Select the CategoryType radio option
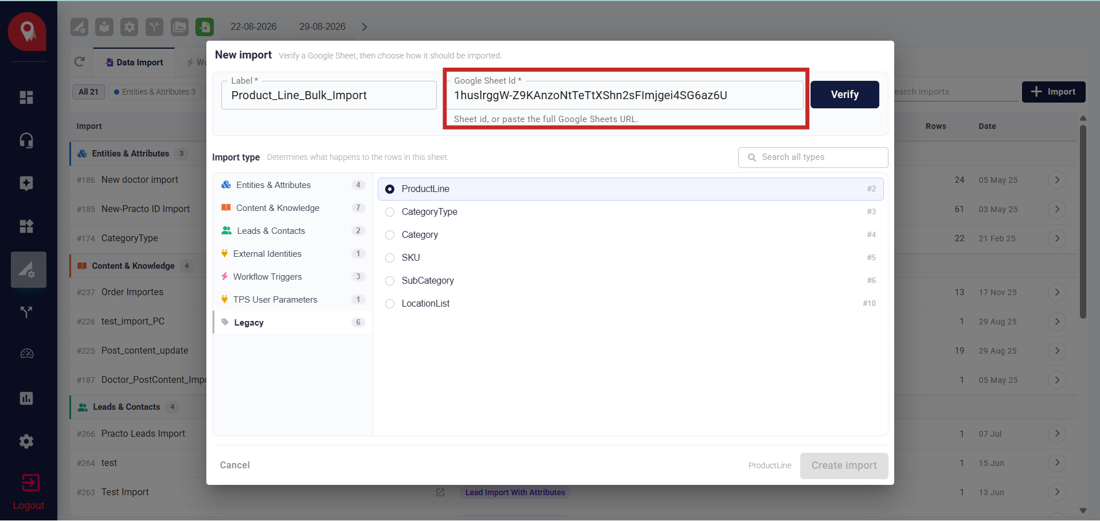Viewport: 1100px width, 521px height. [390, 212]
